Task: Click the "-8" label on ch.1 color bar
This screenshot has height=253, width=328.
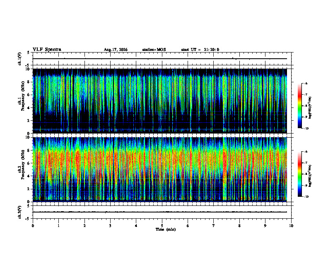Action: point(306,106)
